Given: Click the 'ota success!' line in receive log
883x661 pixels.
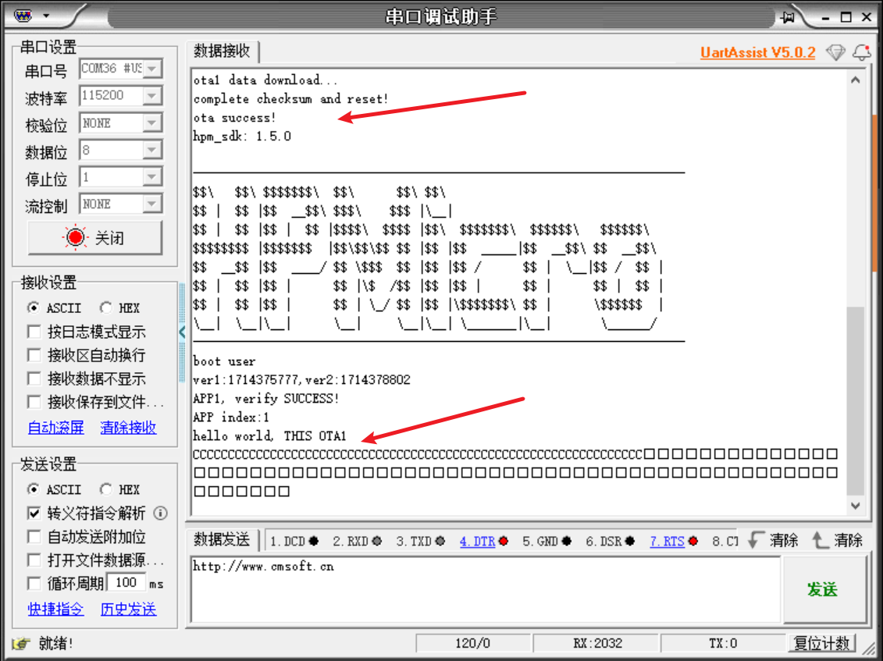Looking at the screenshot, I should click(234, 118).
